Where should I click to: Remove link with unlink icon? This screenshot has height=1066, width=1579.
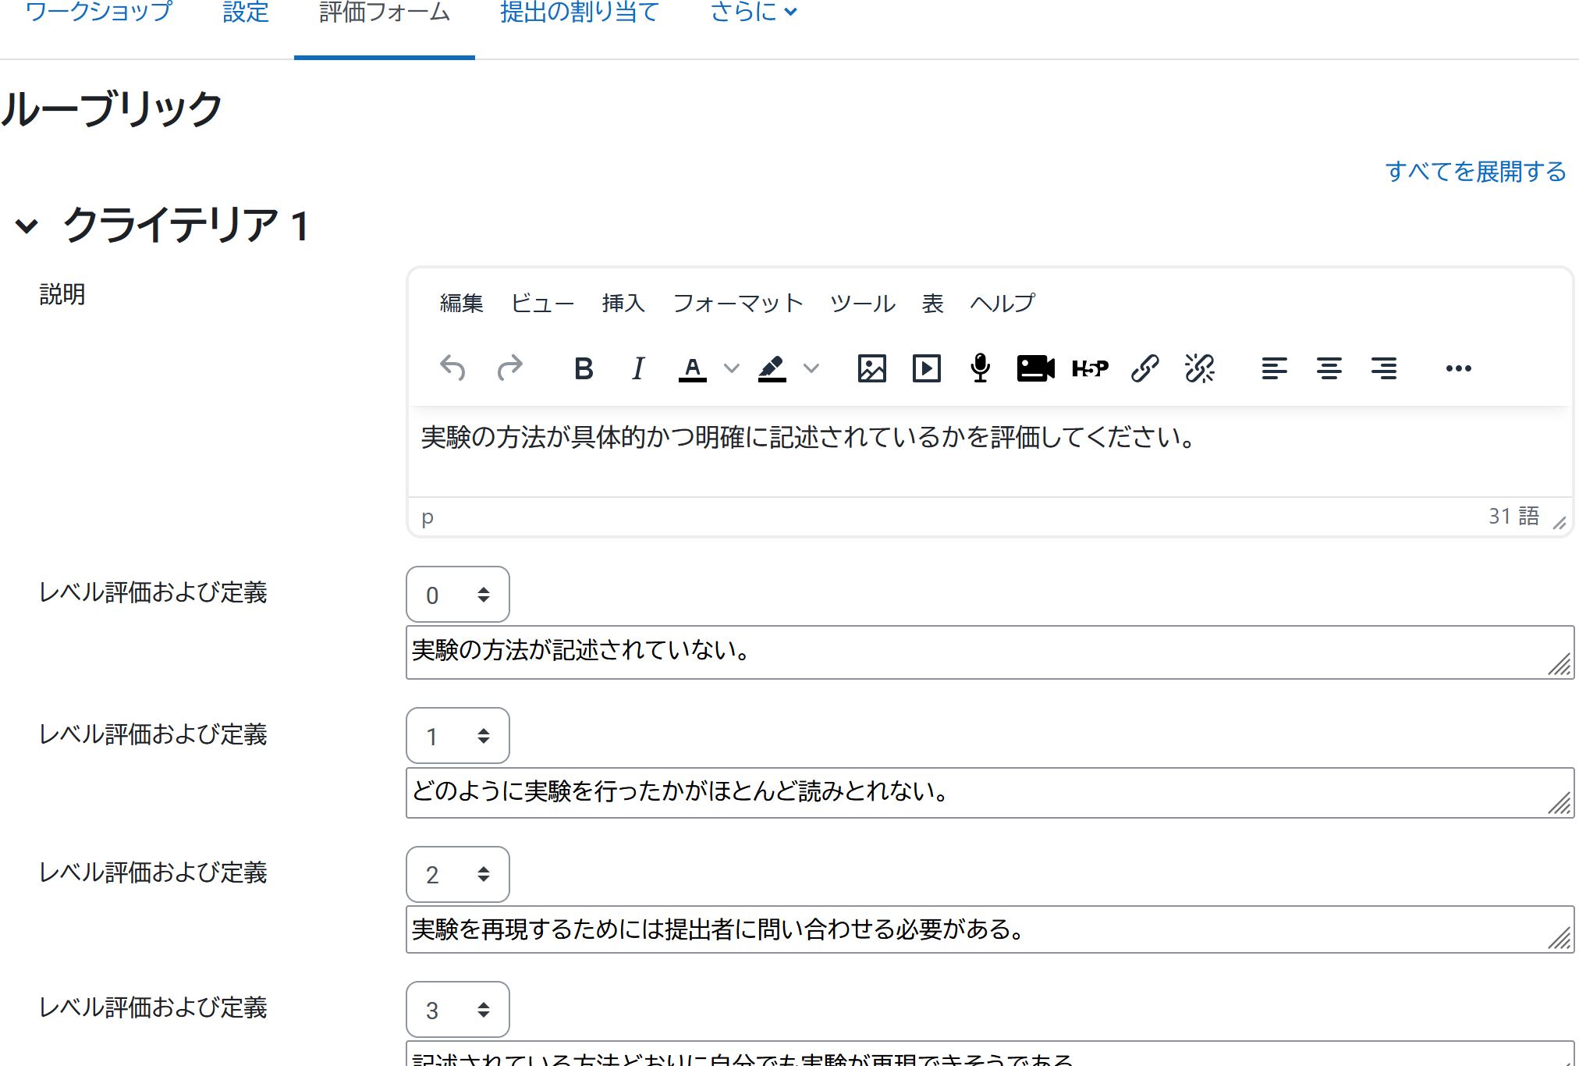click(1199, 368)
